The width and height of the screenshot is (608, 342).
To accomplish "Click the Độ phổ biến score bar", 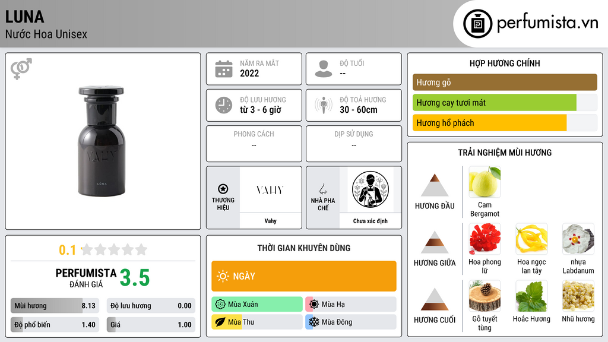I will [55, 325].
